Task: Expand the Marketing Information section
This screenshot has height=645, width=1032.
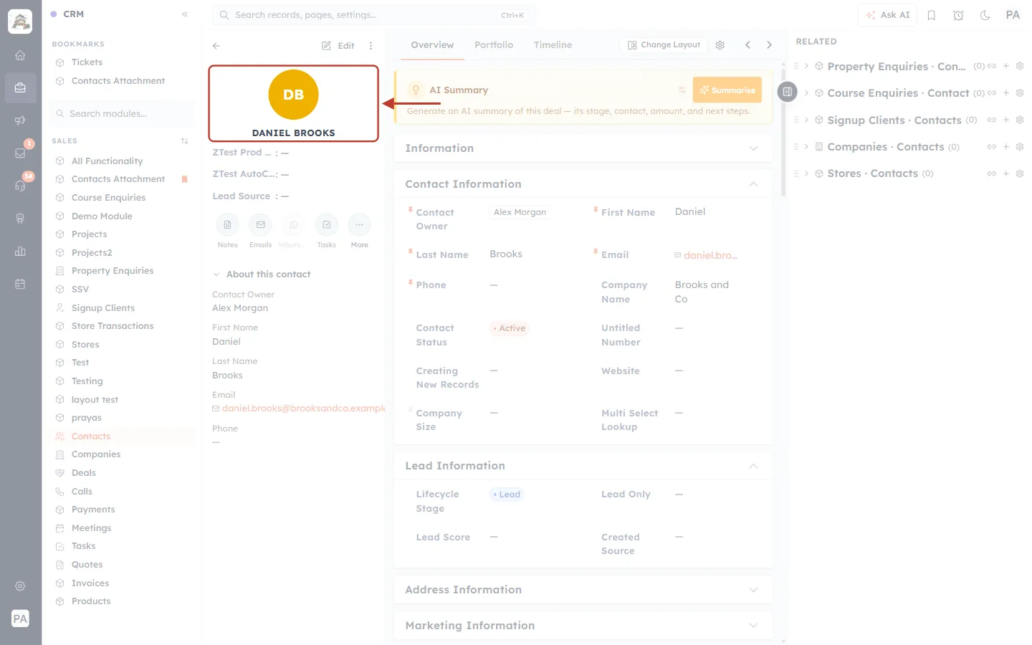Action: tap(753, 626)
